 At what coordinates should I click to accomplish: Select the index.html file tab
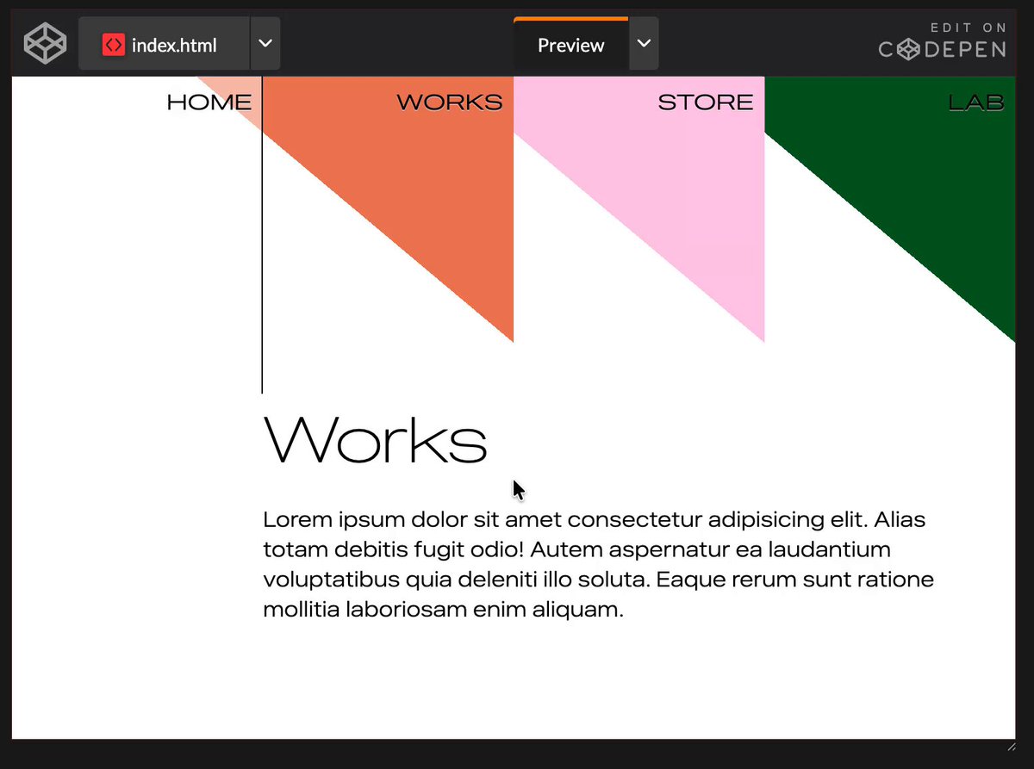tap(164, 44)
